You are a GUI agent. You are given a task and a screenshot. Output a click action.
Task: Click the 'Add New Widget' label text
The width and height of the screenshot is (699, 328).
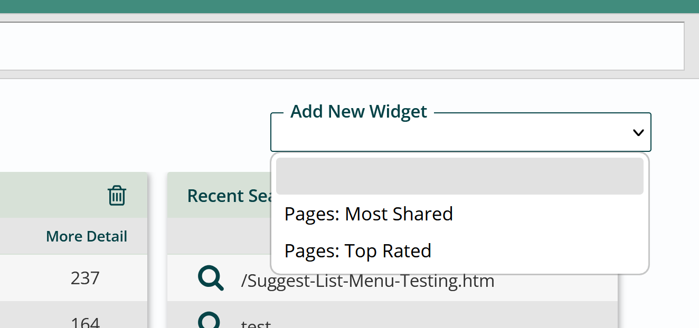pos(358,111)
